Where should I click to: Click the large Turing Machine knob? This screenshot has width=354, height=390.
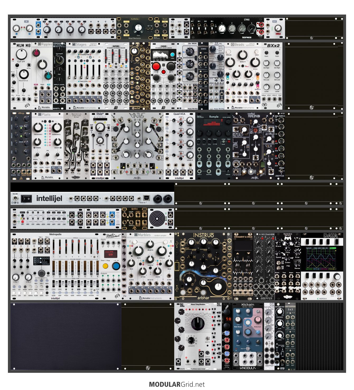coord(198,323)
